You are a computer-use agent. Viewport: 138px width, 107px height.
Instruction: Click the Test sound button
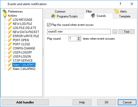(x=126, y=31)
